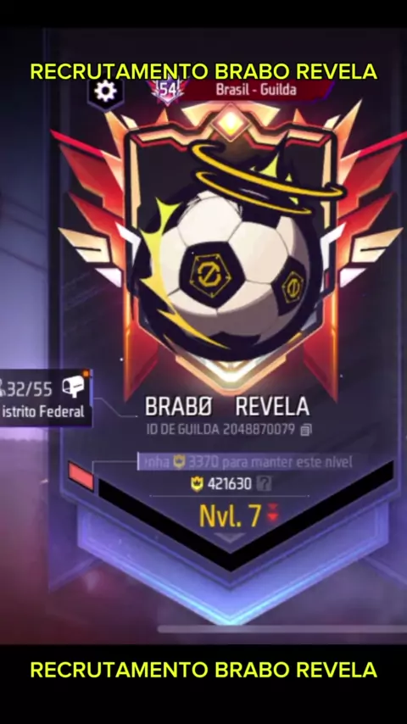This screenshot has height=724, width=407.
Task: Open the guild mailbox icon
Action: tap(73, 386)
